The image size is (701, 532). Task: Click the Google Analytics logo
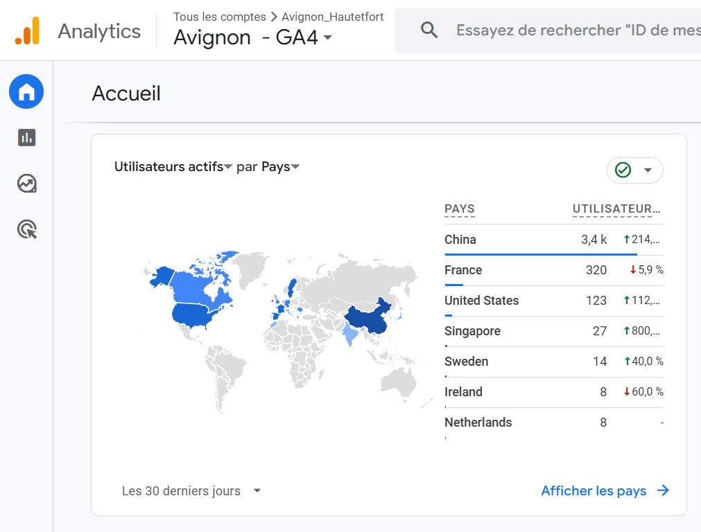[x=28, y=31]
